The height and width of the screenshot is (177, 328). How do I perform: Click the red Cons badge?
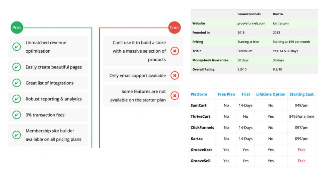pos(174,28)
